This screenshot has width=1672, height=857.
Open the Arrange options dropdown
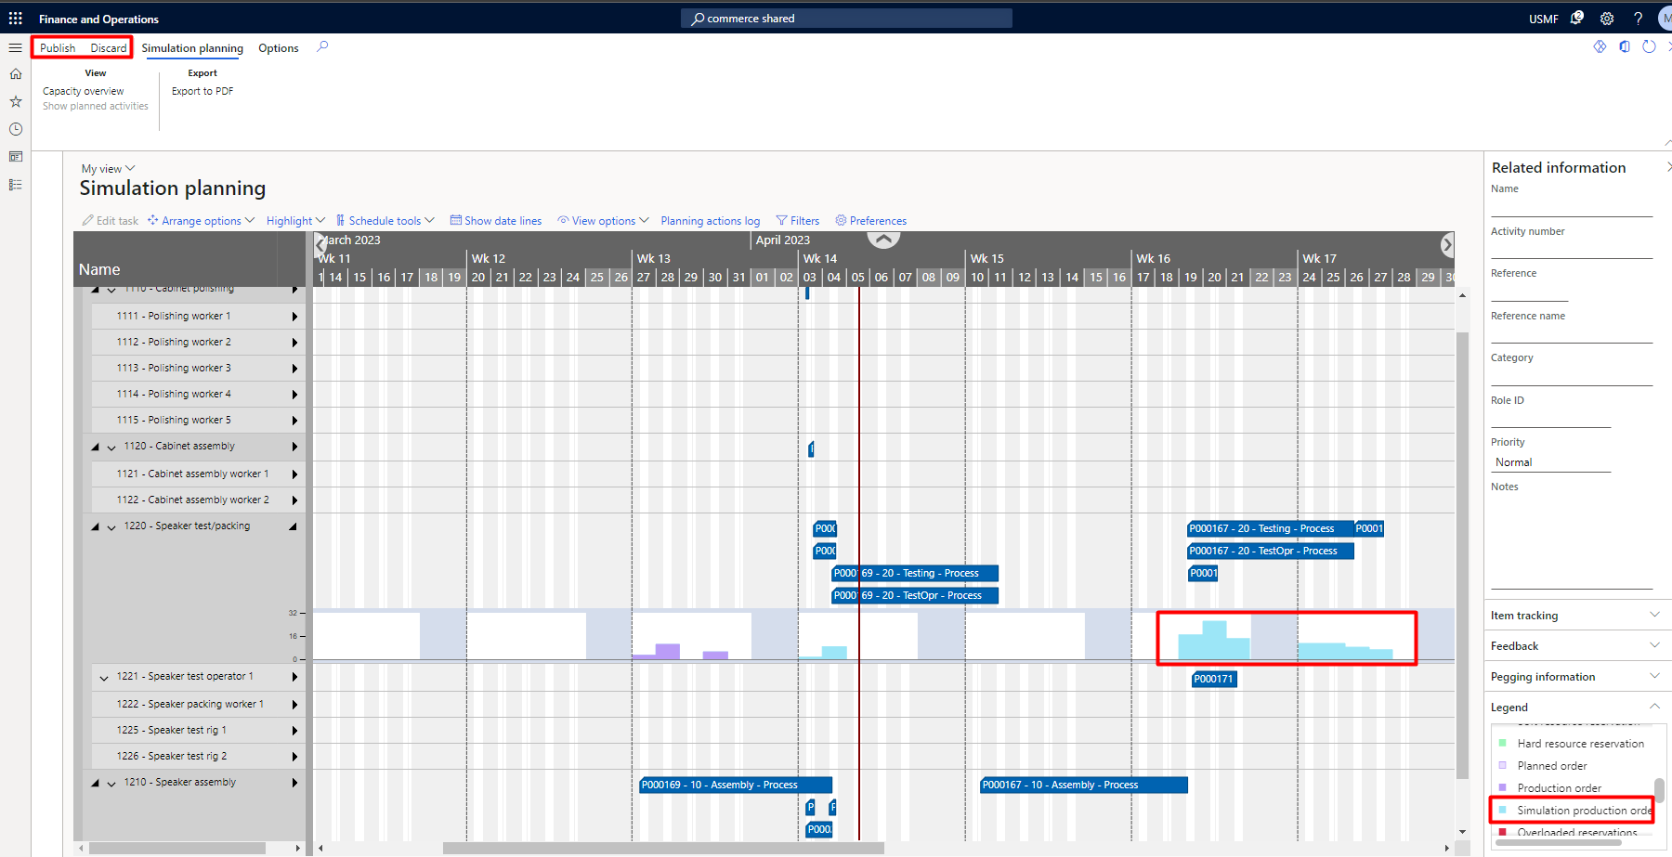tap(201, 221)
